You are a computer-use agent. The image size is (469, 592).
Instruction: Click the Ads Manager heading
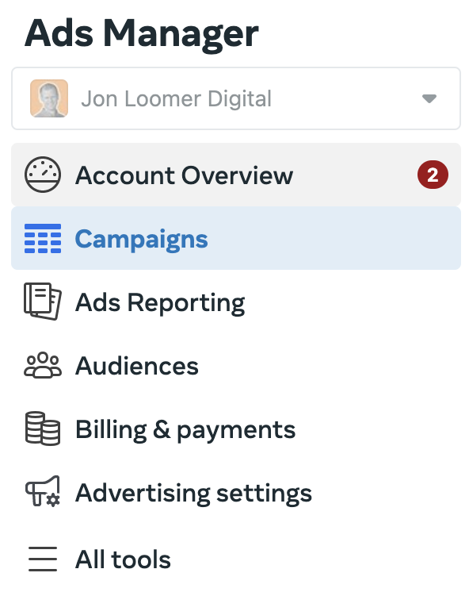pyautogui.click(x=141, y=34)
